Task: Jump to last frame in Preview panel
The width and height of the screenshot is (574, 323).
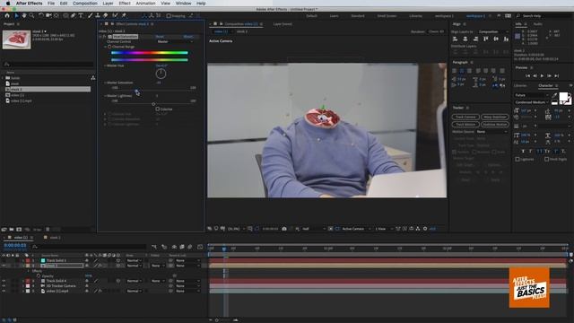Action: (556, 75)
